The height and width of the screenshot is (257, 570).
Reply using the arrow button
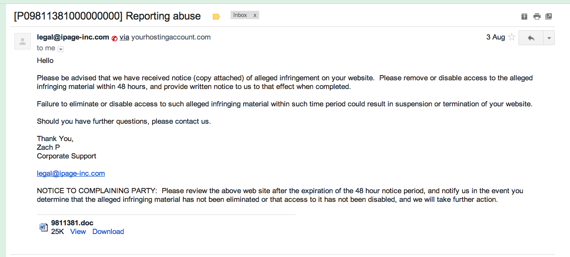(x=531, y=38)
